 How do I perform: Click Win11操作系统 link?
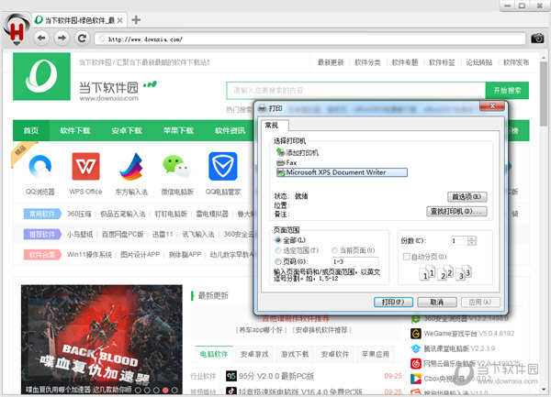tap(89, 255)
